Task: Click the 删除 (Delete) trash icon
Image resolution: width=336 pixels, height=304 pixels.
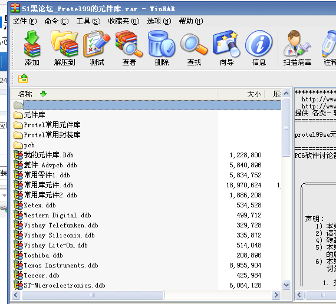Action: click(x=162, y=48)
